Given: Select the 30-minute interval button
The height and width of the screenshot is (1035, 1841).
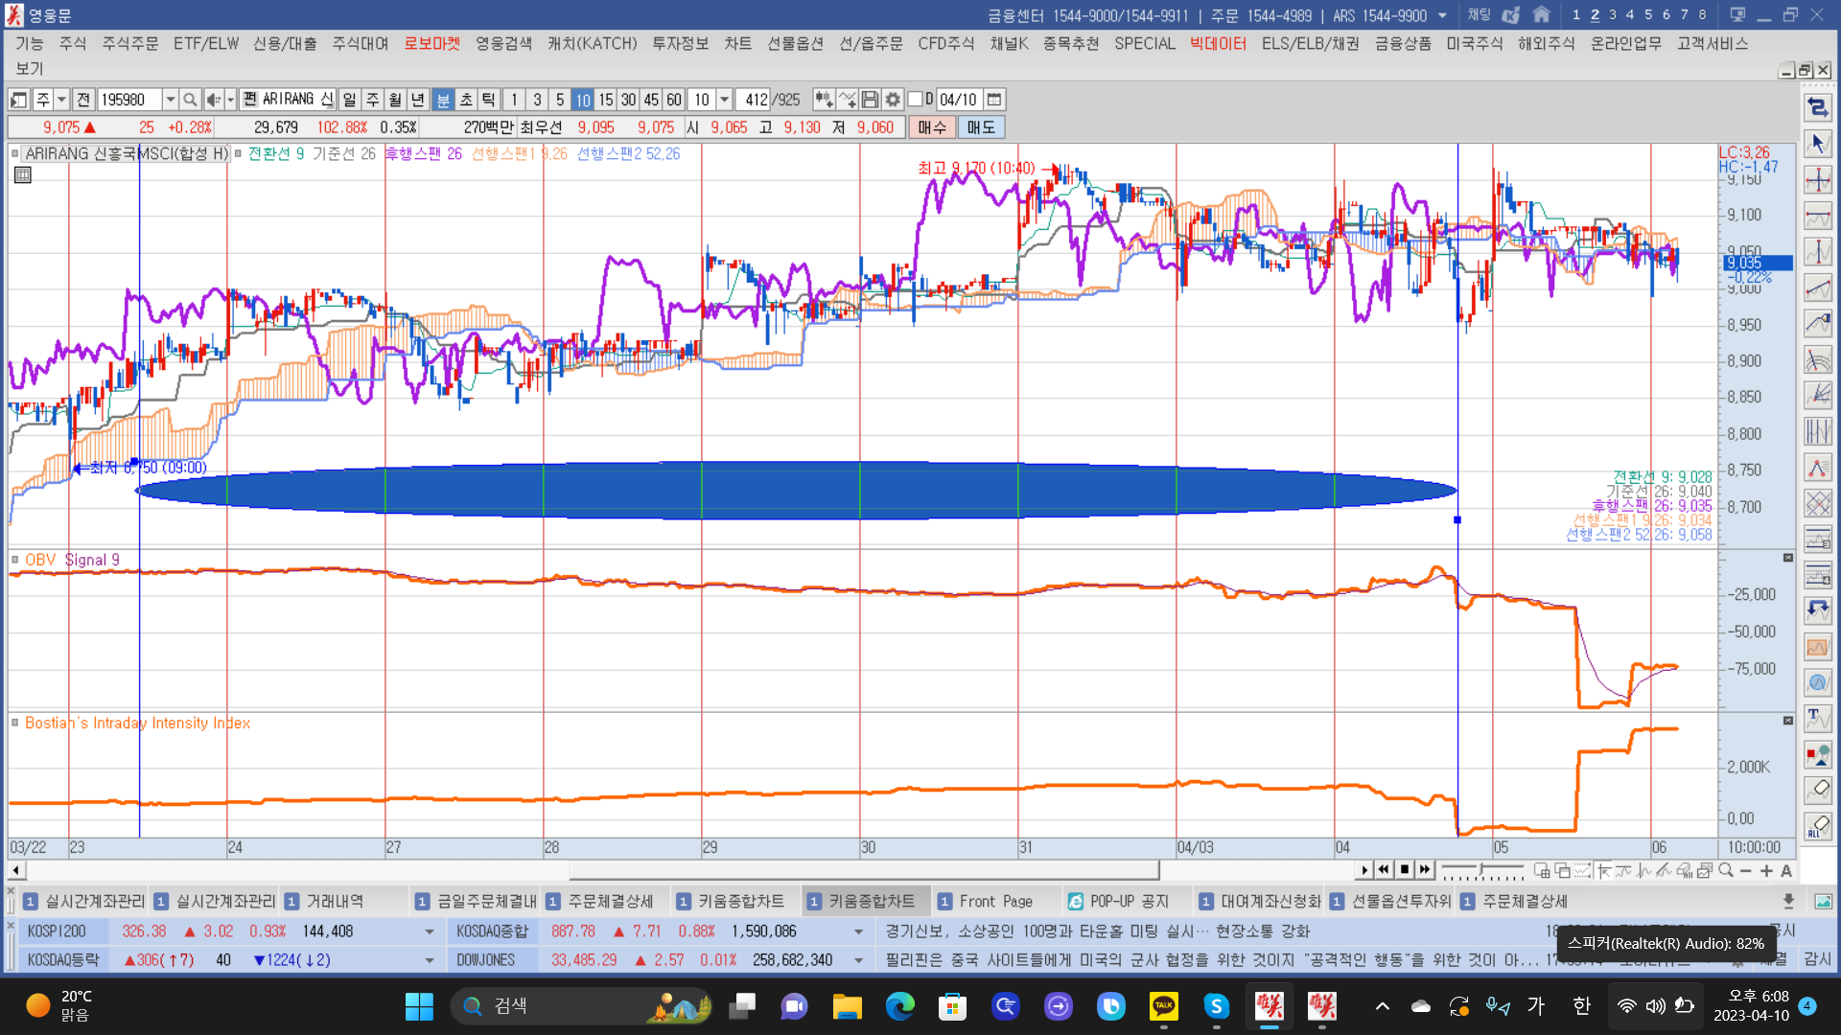Looking at the screenshot, I should click(x=628, y=100).
